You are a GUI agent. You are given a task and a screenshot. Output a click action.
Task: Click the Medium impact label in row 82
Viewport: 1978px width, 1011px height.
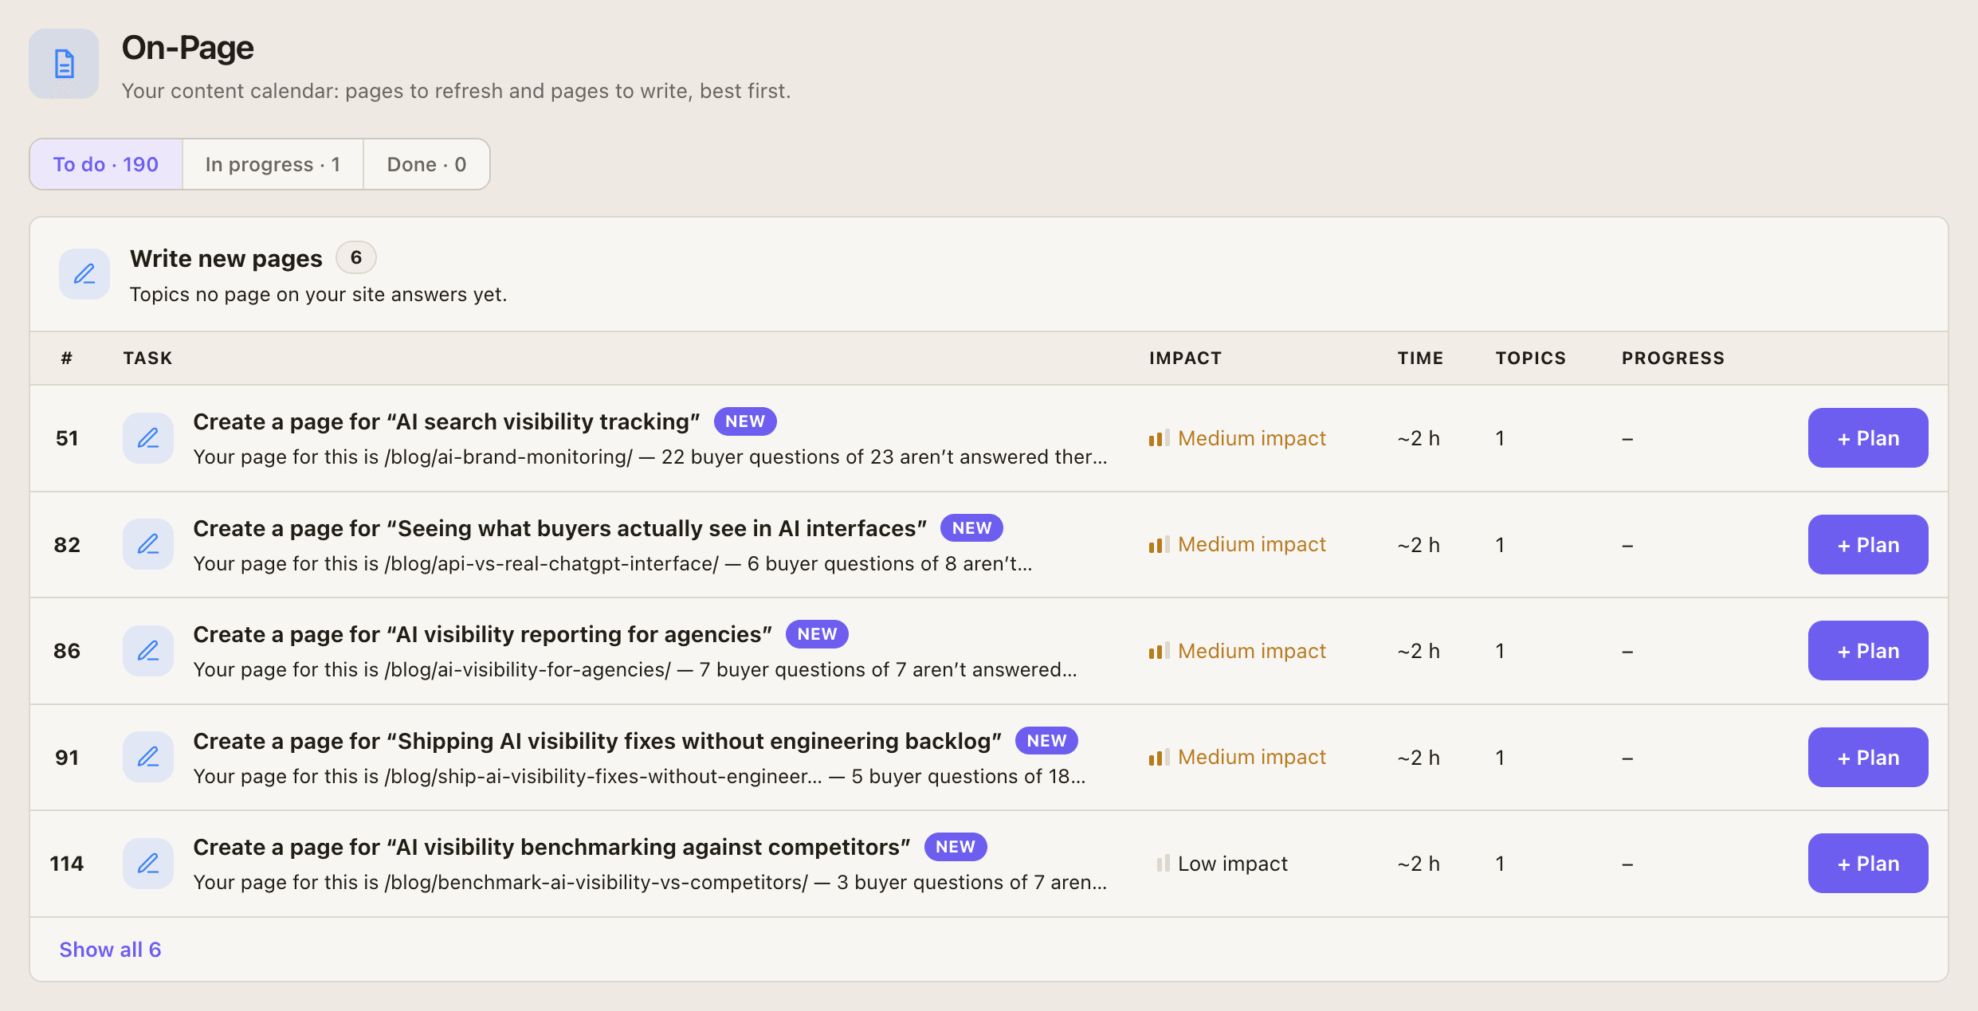point(1252,544)
